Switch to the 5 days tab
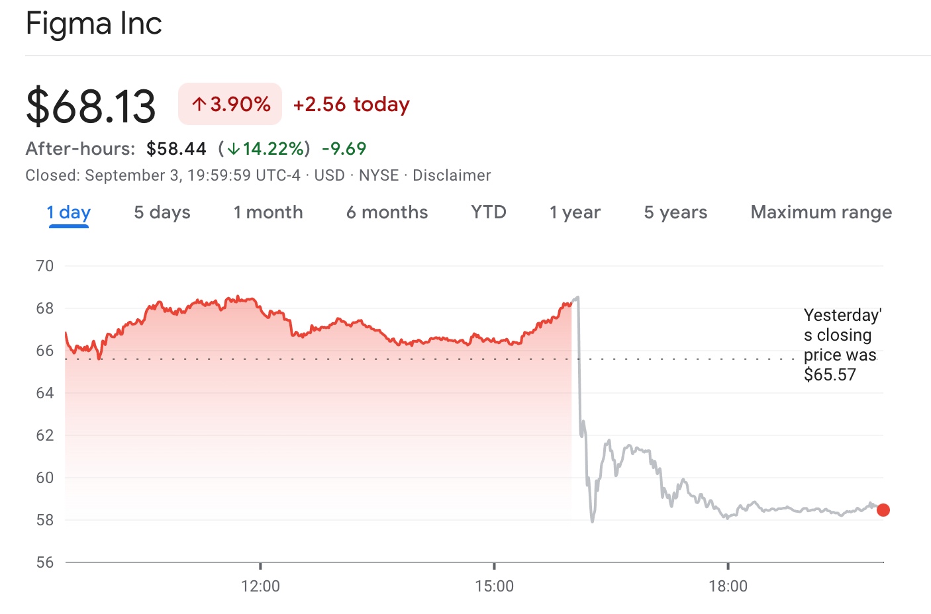This screenshot has width=931, height=614. point(162,212)
